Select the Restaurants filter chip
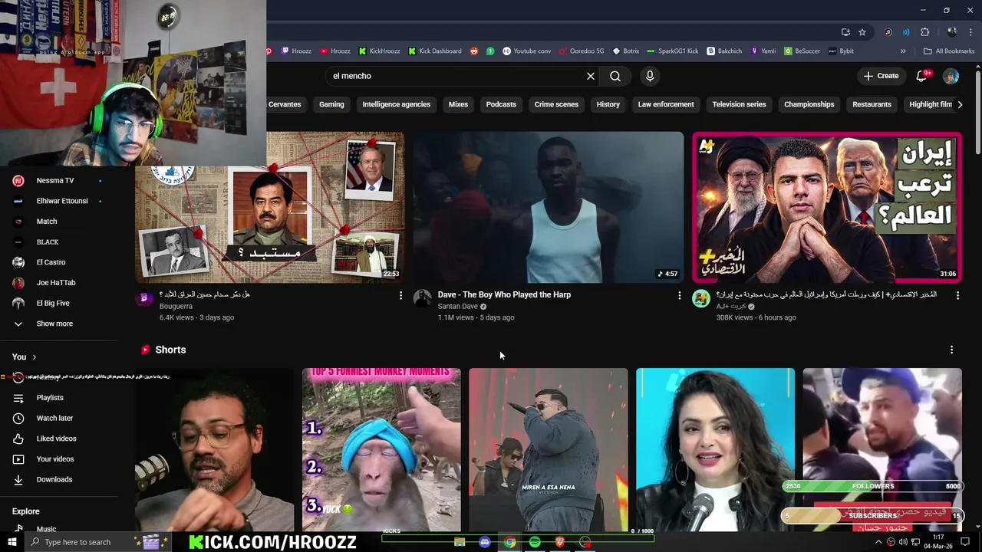 872,104
